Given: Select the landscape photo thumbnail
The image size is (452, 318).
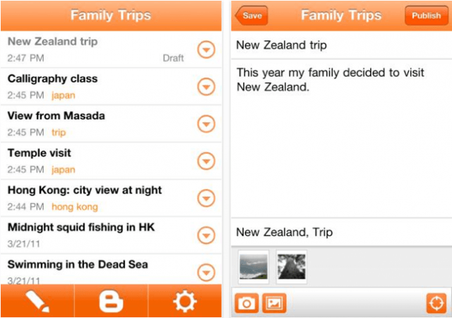Looking at the screenshot, I should pos(254,266).
